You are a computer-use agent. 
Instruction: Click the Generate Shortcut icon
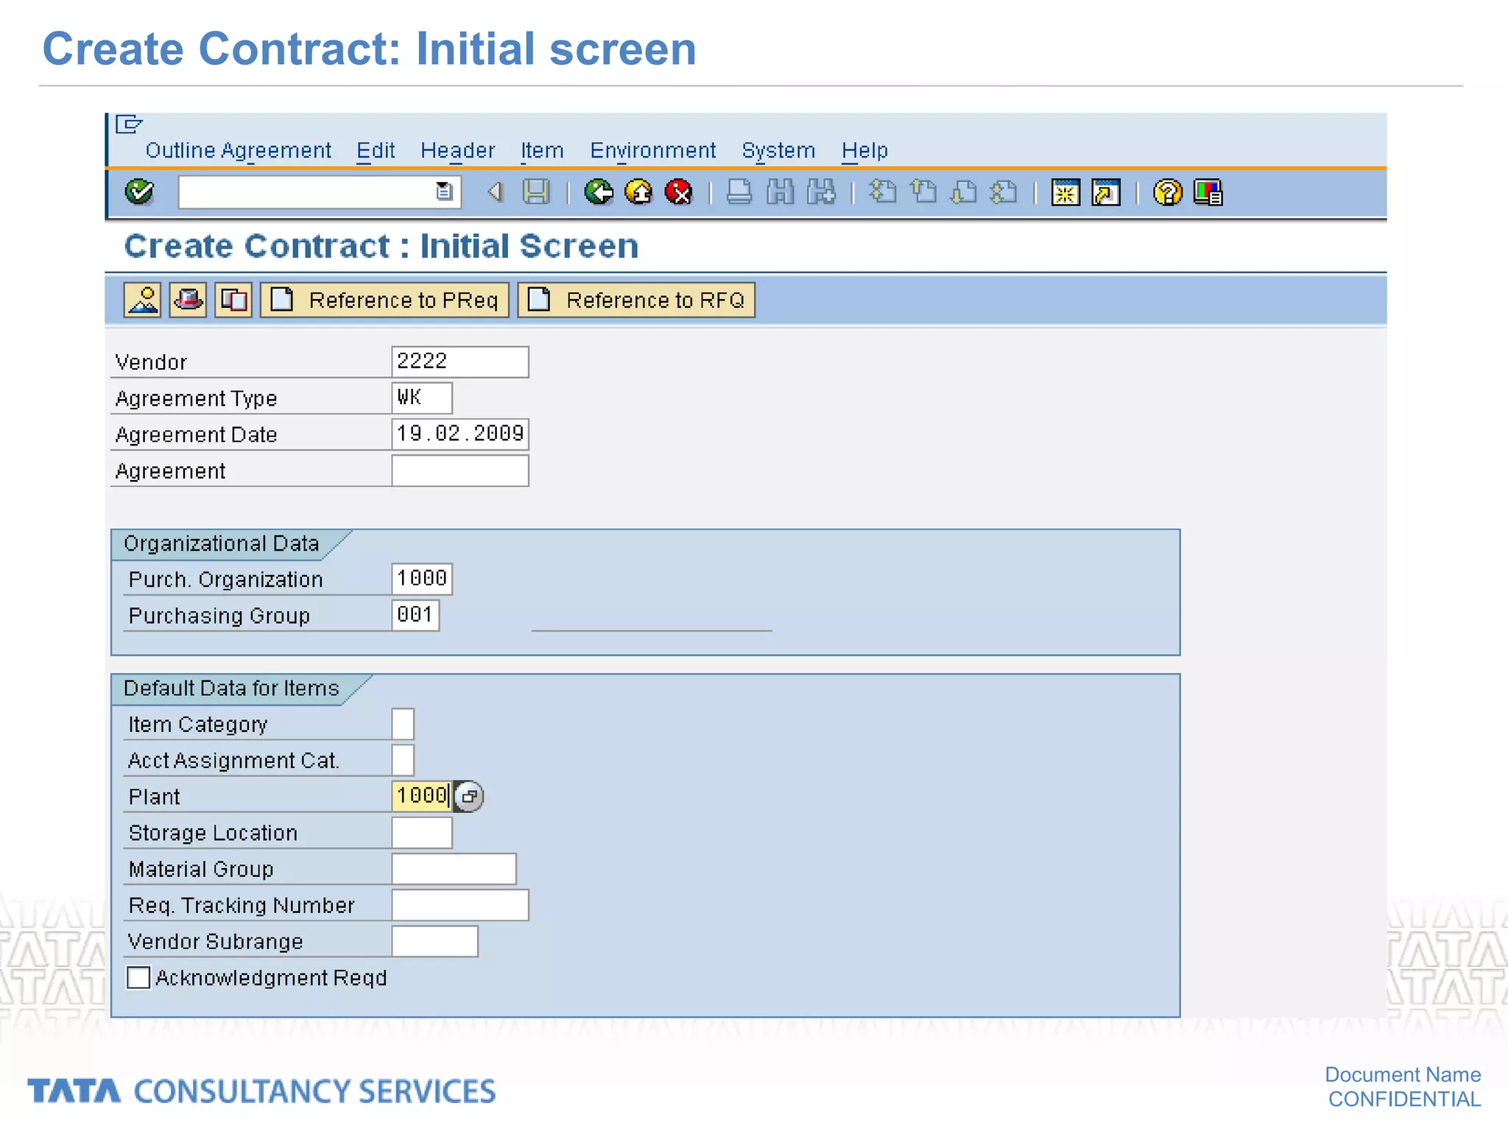pyautogui.click(x=1106, y=192)
